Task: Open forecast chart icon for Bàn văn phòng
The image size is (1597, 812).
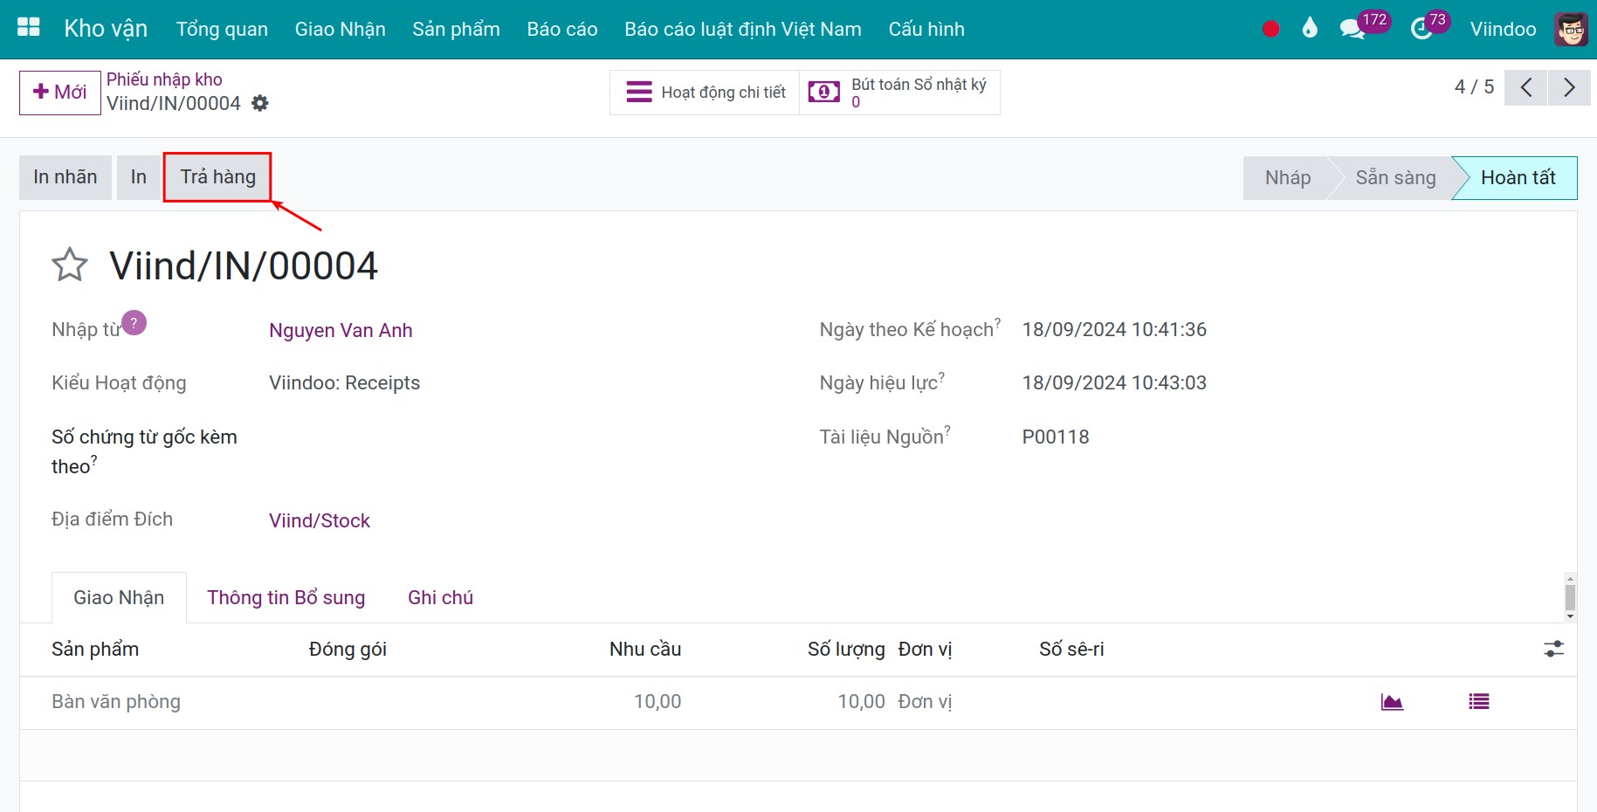Action: click(1392, 702)
